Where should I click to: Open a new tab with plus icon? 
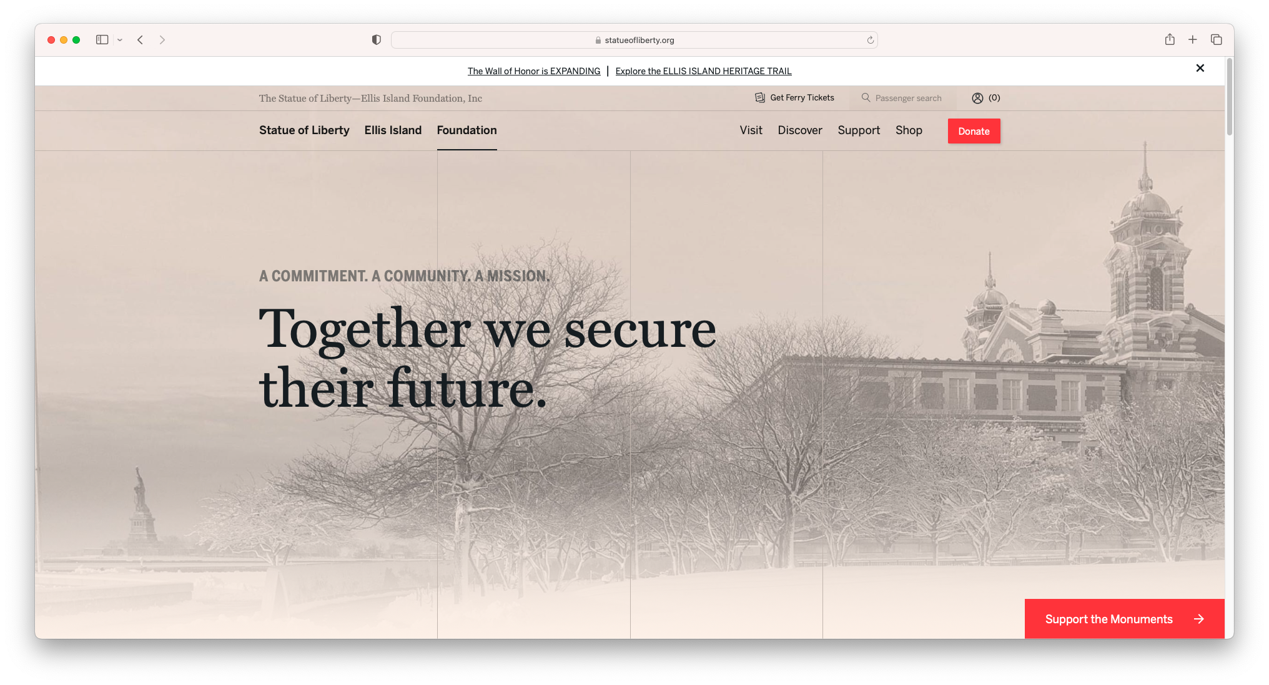(x=1192, y=40)
